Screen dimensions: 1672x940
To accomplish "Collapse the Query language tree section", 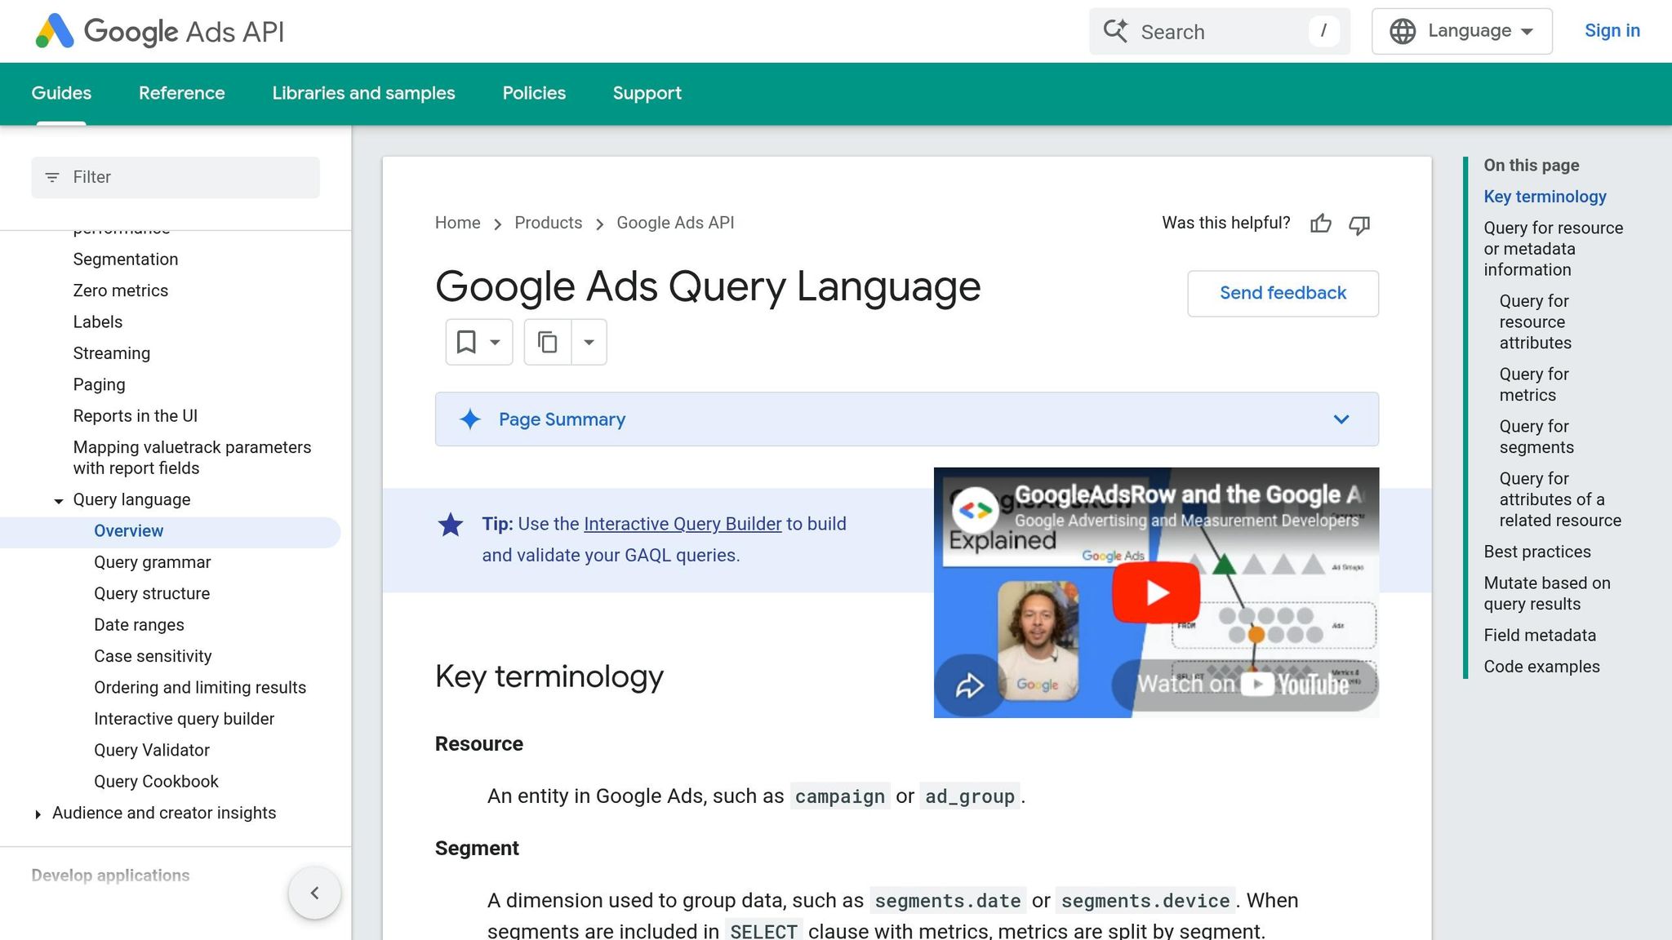I will [x=59, y=501].
